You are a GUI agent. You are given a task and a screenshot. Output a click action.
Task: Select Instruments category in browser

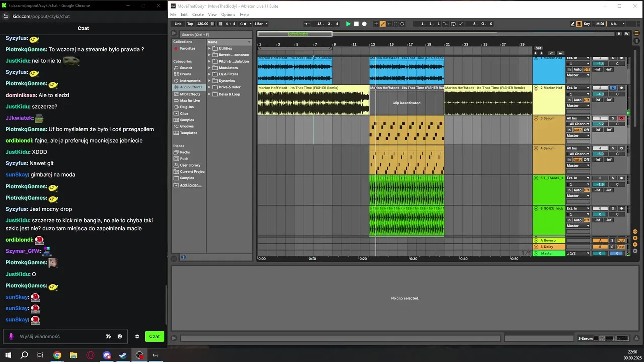click(x=190, y=81)
